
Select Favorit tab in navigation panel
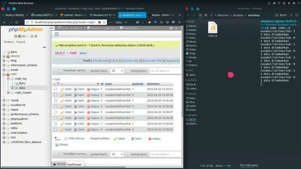[x=21, y=42]
